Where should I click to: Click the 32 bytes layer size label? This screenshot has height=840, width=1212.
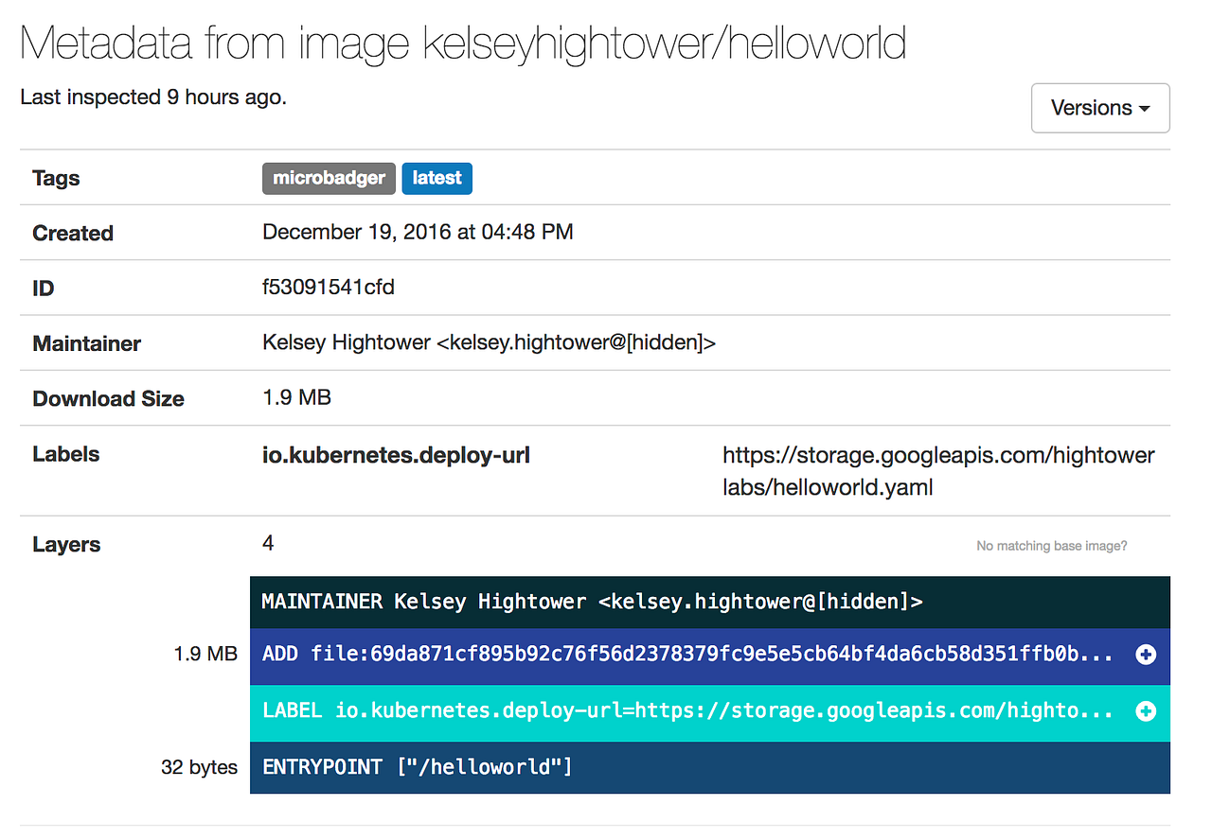(200, 767)
